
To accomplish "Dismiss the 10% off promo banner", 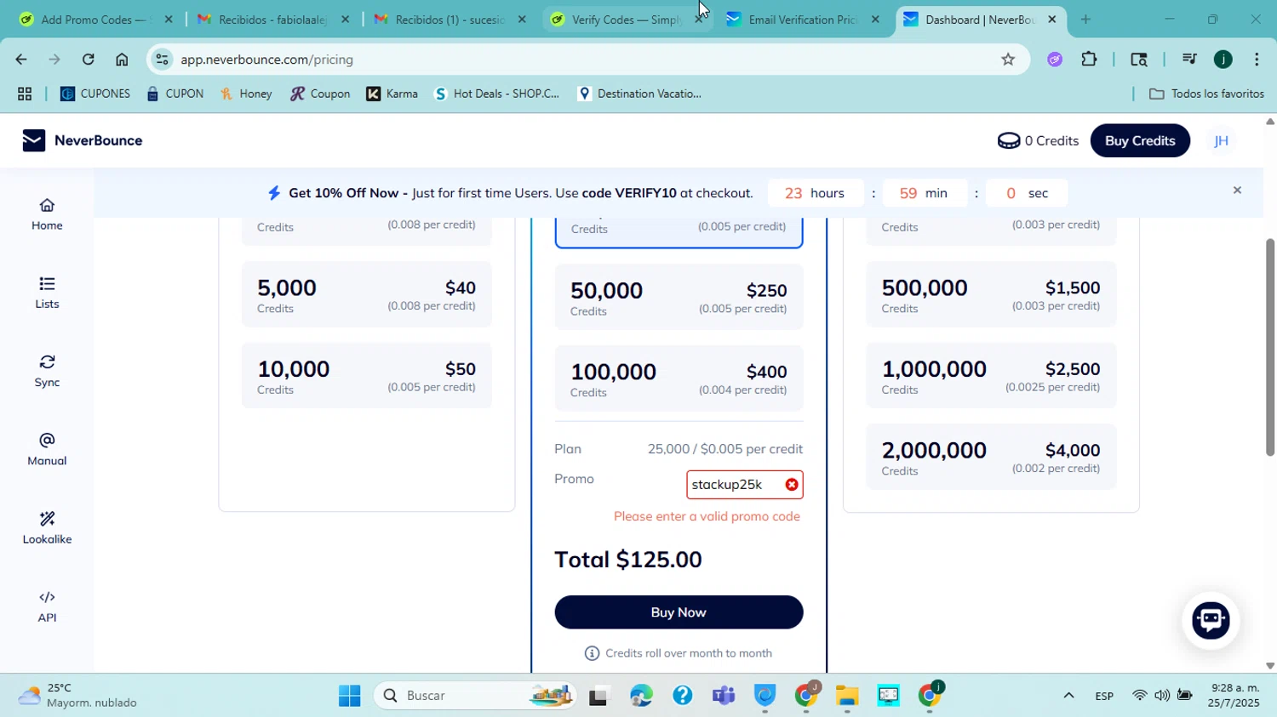I will pyautogui.click(x=1237, y=190).
